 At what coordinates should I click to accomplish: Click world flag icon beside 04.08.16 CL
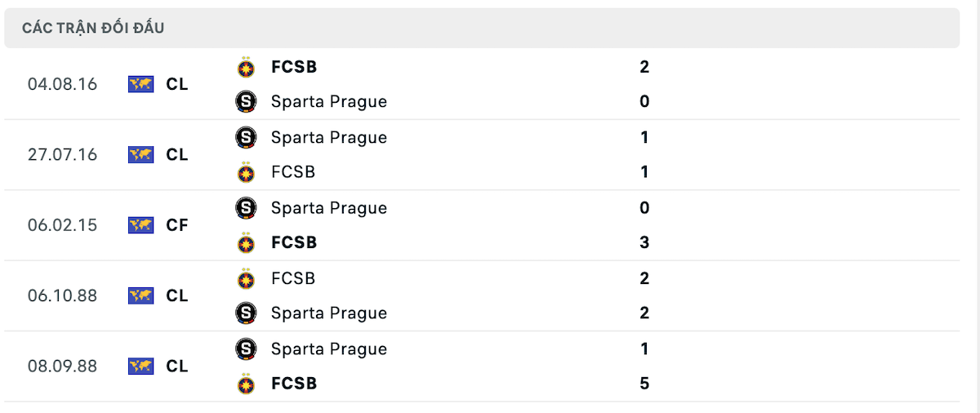(141, 84)
